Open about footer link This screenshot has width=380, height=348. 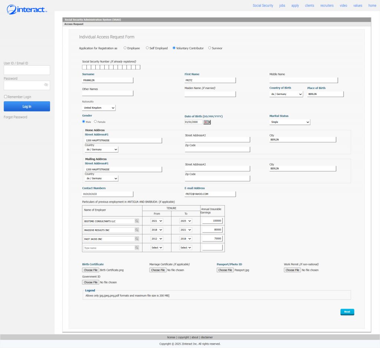[195, 337]
